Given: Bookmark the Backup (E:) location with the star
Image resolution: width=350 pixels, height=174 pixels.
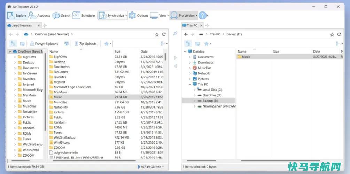Looking at the screenshot, I should tap(332, 34).
